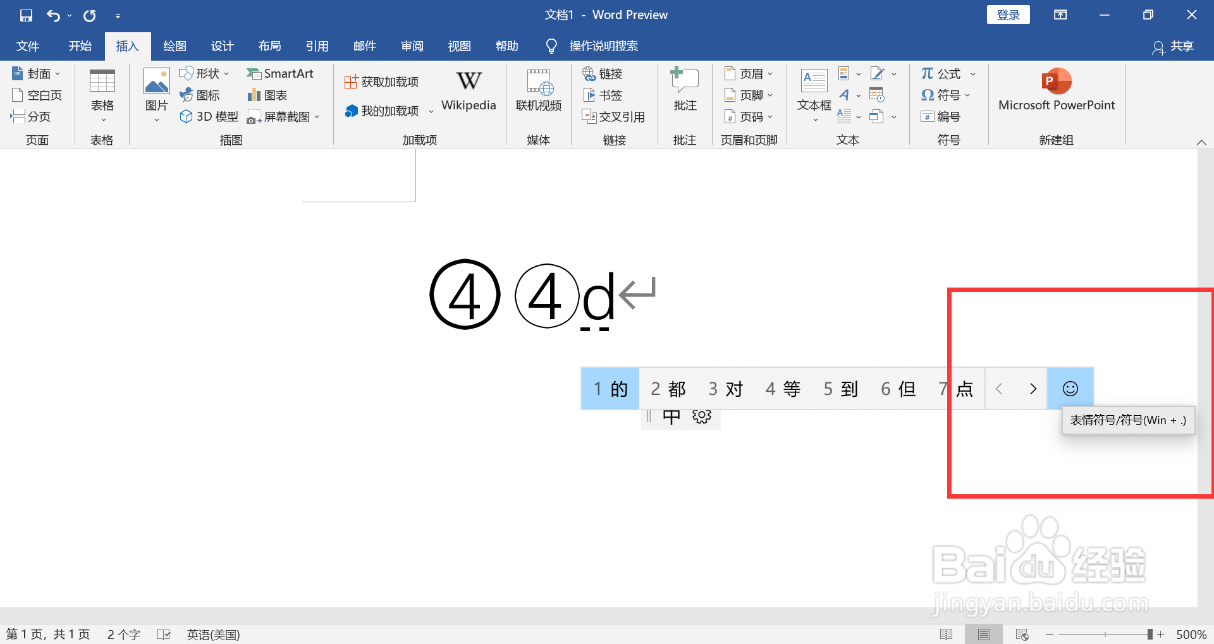This screenshot has height=644, width=1214.
Task: Switch to the 引用 ribbon tab
Action: tap(317, 46)
